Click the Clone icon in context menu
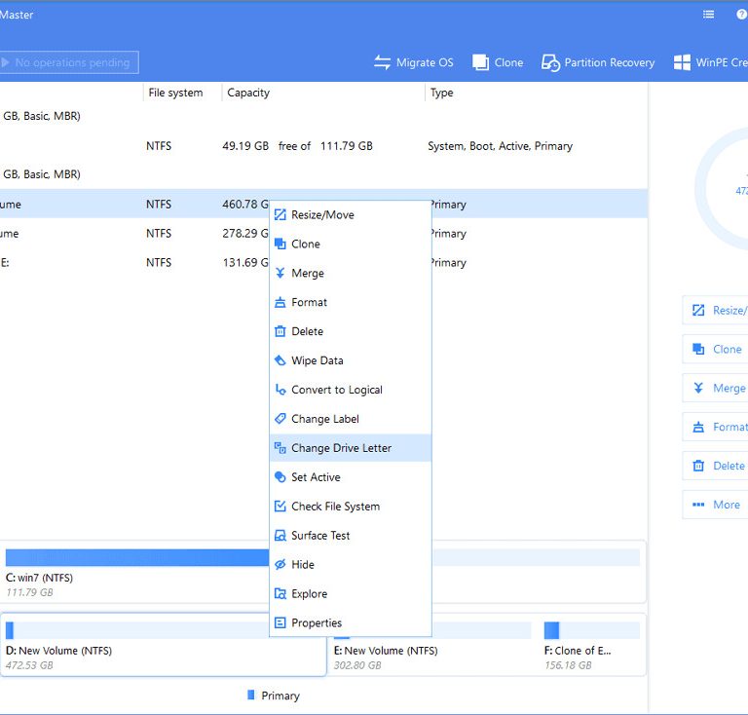 pos(280,244)
